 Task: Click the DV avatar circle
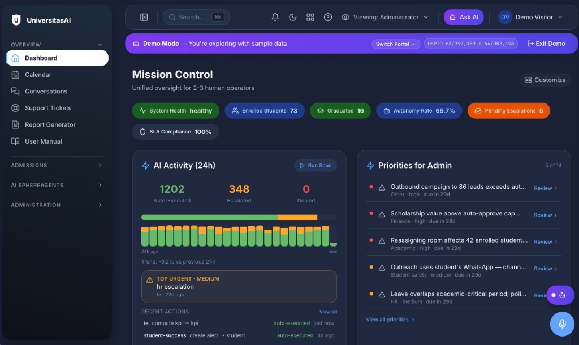point(505,17)
